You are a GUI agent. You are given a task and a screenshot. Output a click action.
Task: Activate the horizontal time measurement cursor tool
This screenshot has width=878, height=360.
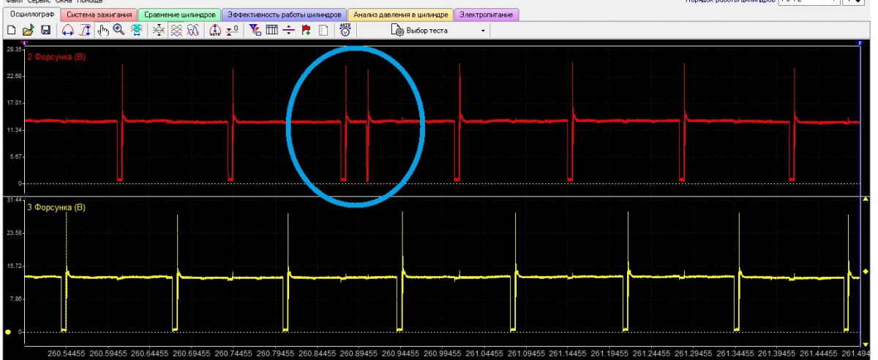point(67,31)
